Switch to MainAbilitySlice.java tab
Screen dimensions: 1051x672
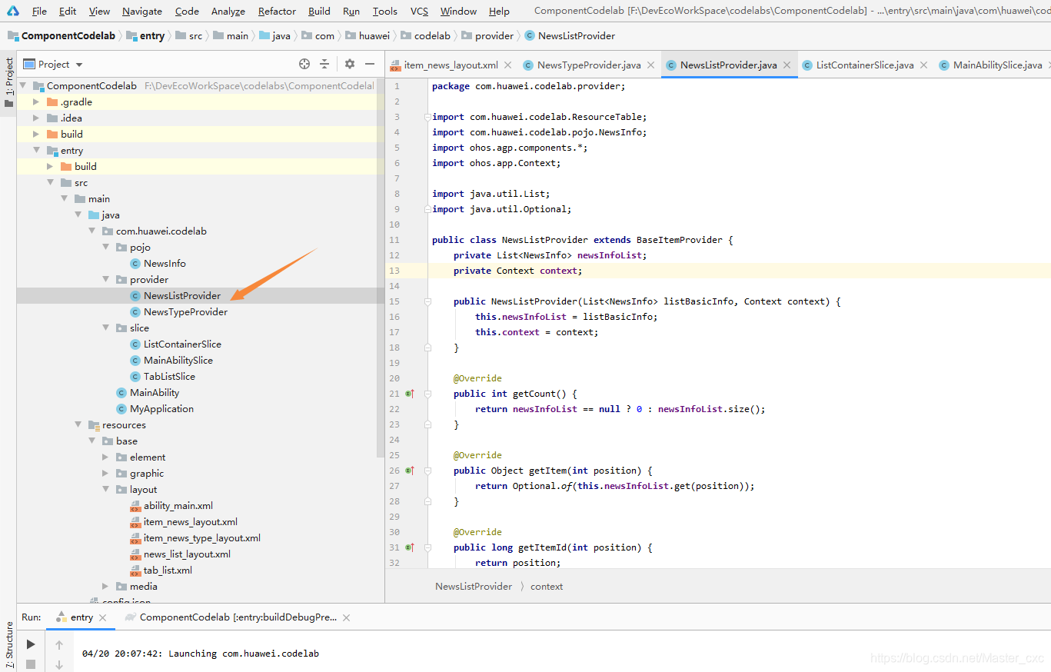point(990,65)
